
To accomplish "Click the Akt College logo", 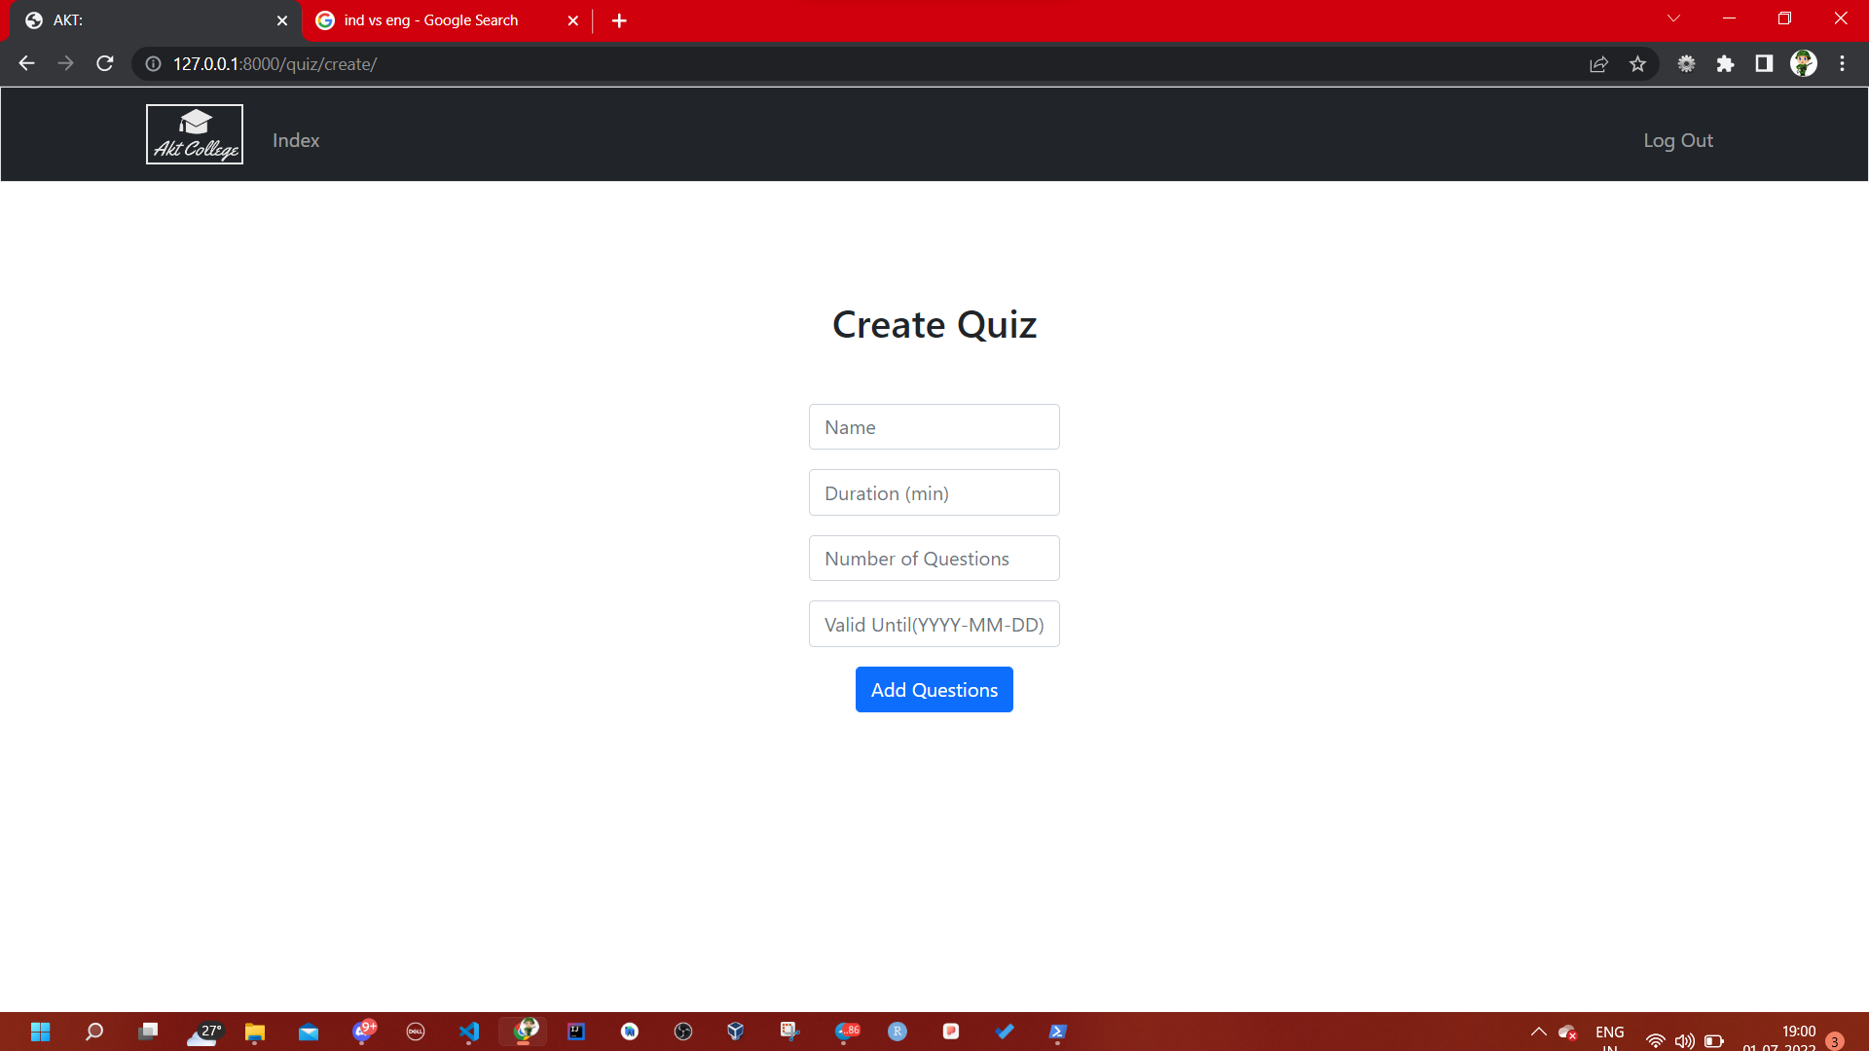I will [195, 134].
